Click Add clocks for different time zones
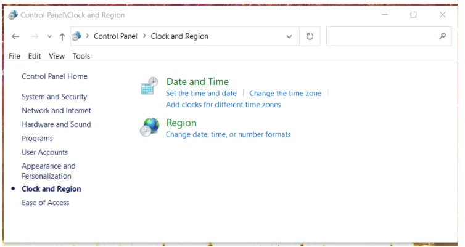 [x=223, y=105]
